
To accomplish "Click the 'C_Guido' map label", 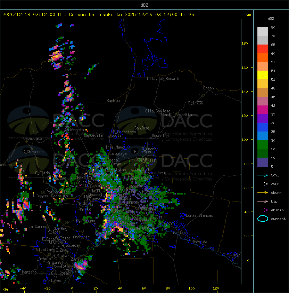I will [x=42, y=173].
